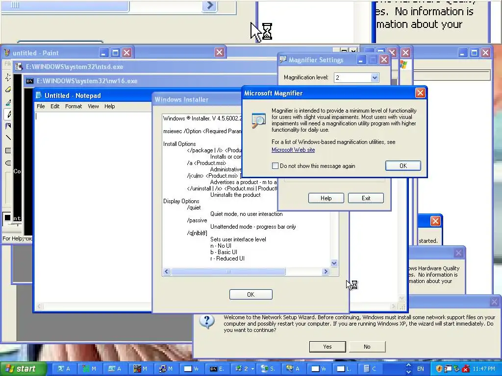Click the Windows flag logo behind Magnifier Settings
The height and width of the screenshot is (376, 502).
coord(404,64)
